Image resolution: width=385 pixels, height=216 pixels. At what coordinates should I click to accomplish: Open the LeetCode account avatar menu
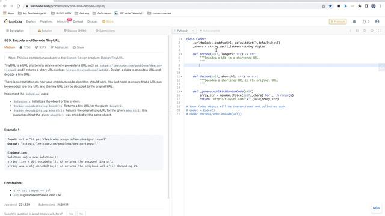click(x=377, y=22)
